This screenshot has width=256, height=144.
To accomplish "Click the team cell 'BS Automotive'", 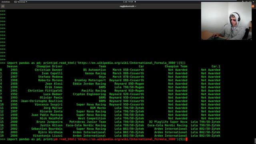I will pyautogui.click(x=94, y=70).
